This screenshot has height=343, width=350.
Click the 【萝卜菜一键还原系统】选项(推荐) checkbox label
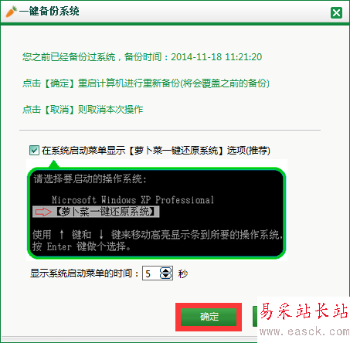tap(156, 151)
